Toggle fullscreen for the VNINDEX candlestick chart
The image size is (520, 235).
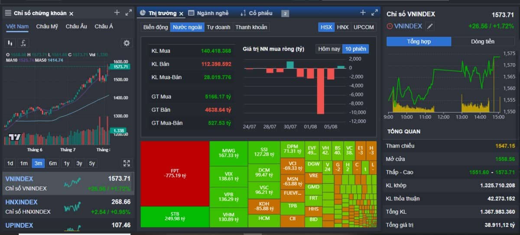pyautogui.click(x=127, y=163)
